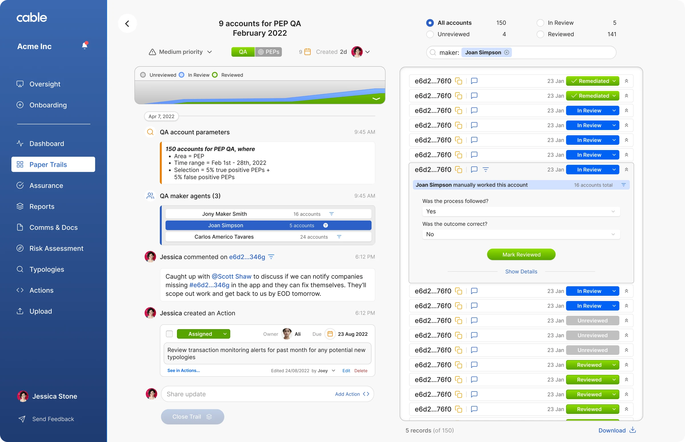Go back with the left arrow button
This screenshot has height=442, width=685.
click(x=127, y=23)
